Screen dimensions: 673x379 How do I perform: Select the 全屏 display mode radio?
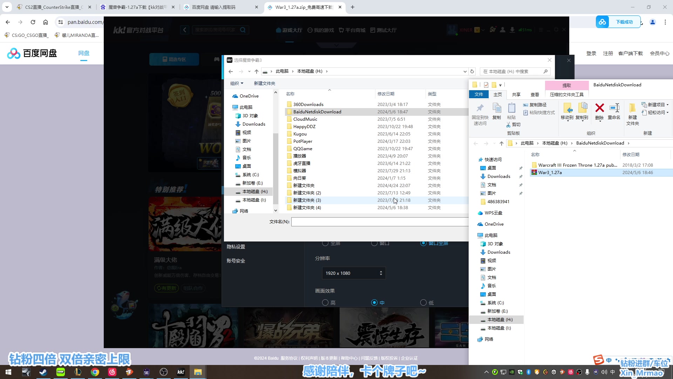point(325,243)
